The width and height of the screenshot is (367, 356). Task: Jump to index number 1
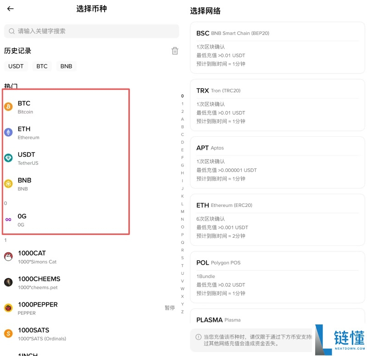pos(182,104)
